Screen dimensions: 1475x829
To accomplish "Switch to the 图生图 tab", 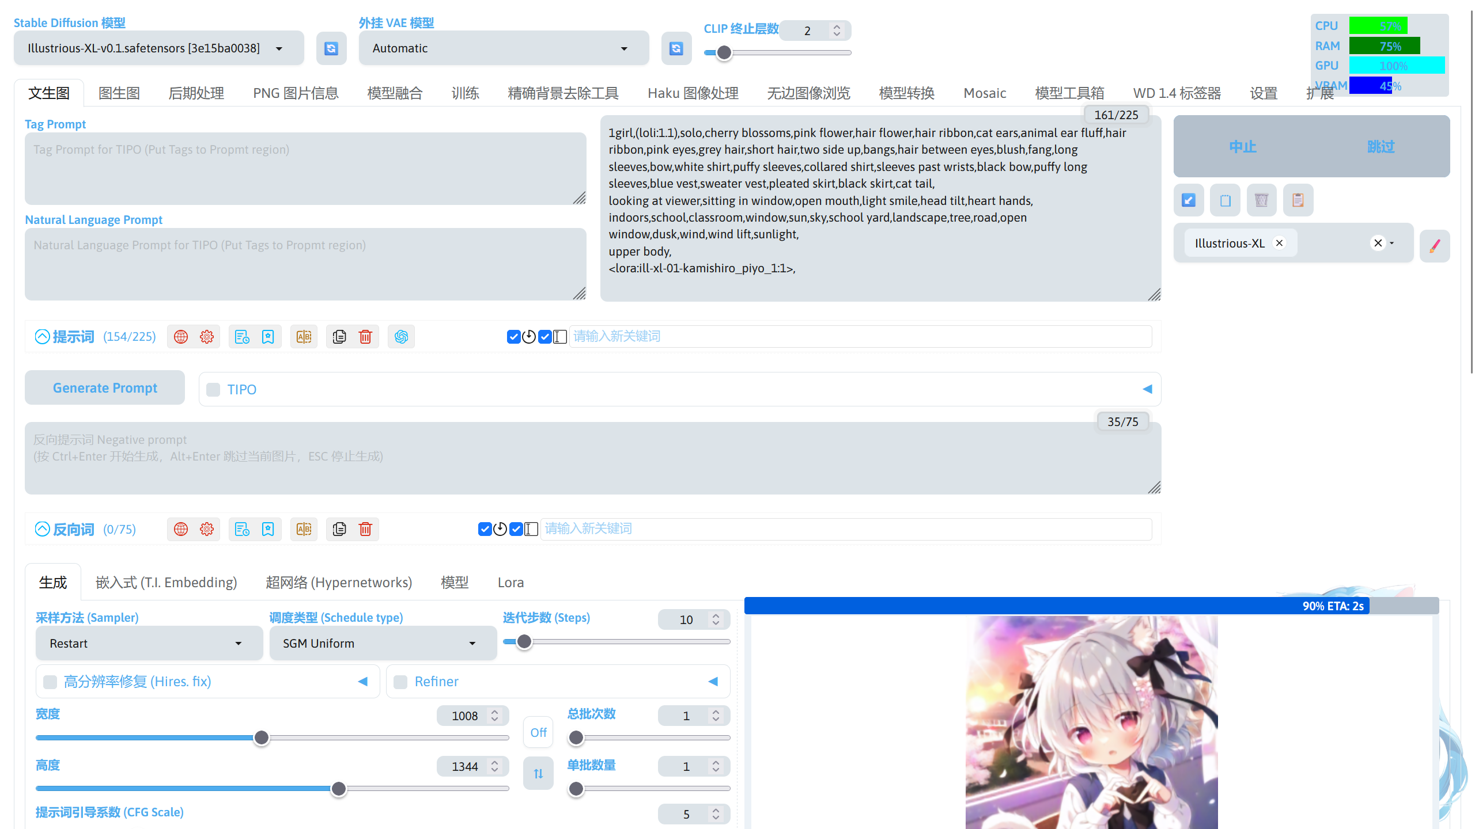I will point(119,93).
